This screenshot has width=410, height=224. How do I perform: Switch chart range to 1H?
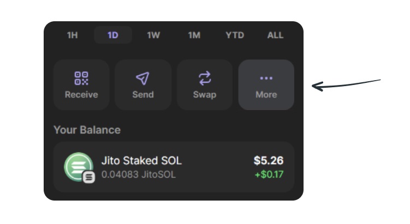click(x=73, y=35)
